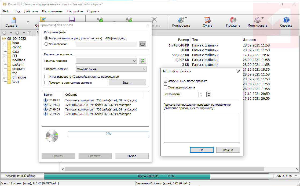The image size is (300, 186).
Task: Open the Инструменты menu
Action: pos(52,11)
